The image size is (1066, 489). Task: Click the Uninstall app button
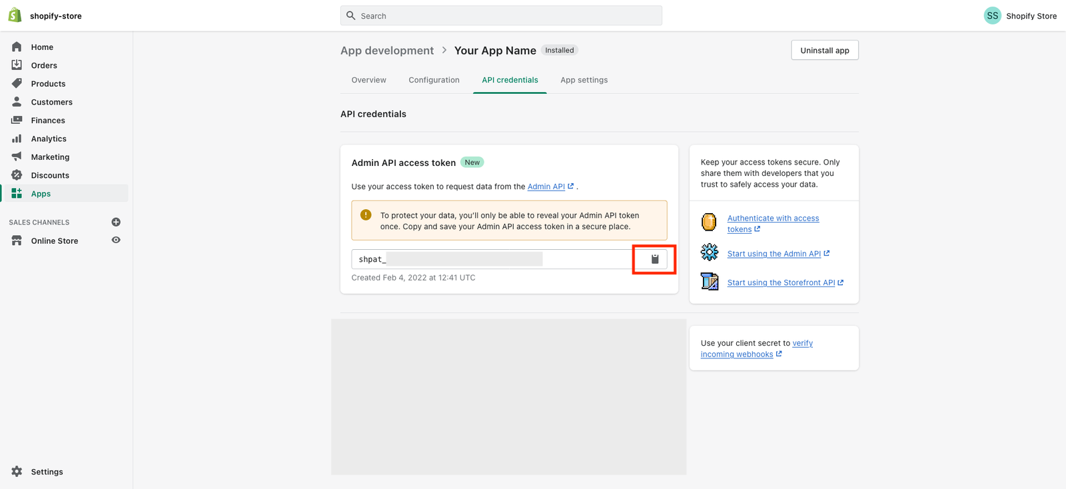(x=824, y=51)
